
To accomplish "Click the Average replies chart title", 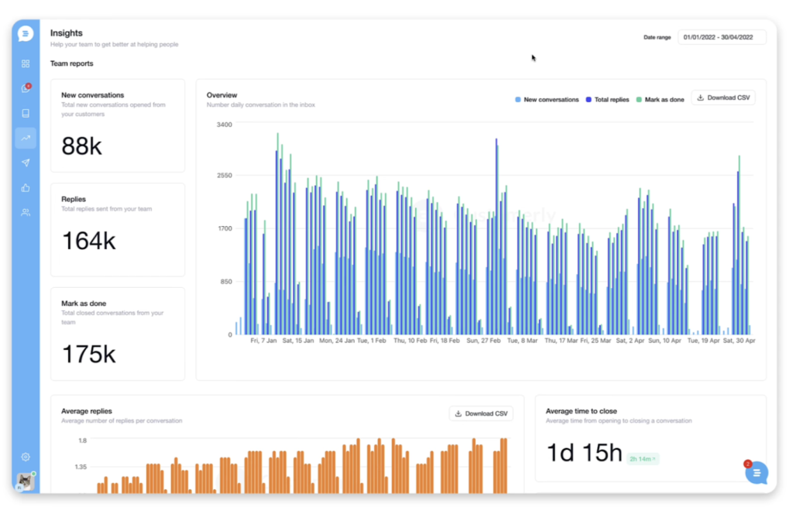I will [87, 411].
